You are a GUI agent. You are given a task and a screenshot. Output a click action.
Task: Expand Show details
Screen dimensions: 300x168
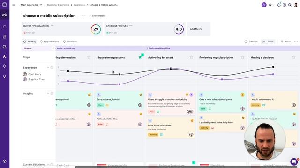(97, 16)
